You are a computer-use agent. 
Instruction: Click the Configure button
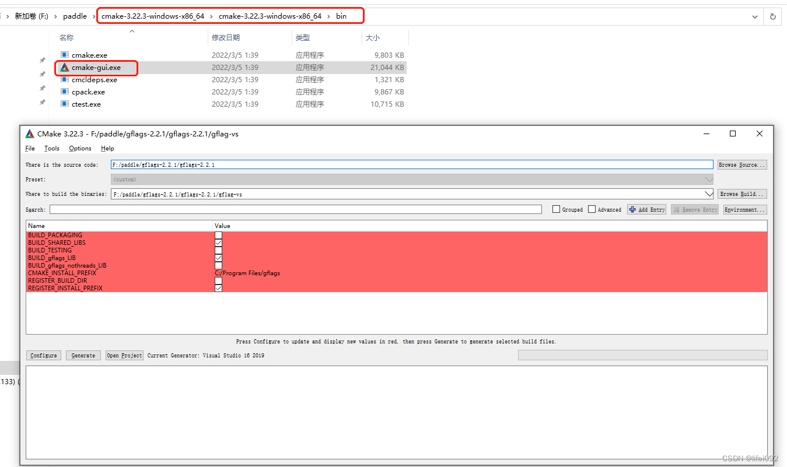point(44,355)
